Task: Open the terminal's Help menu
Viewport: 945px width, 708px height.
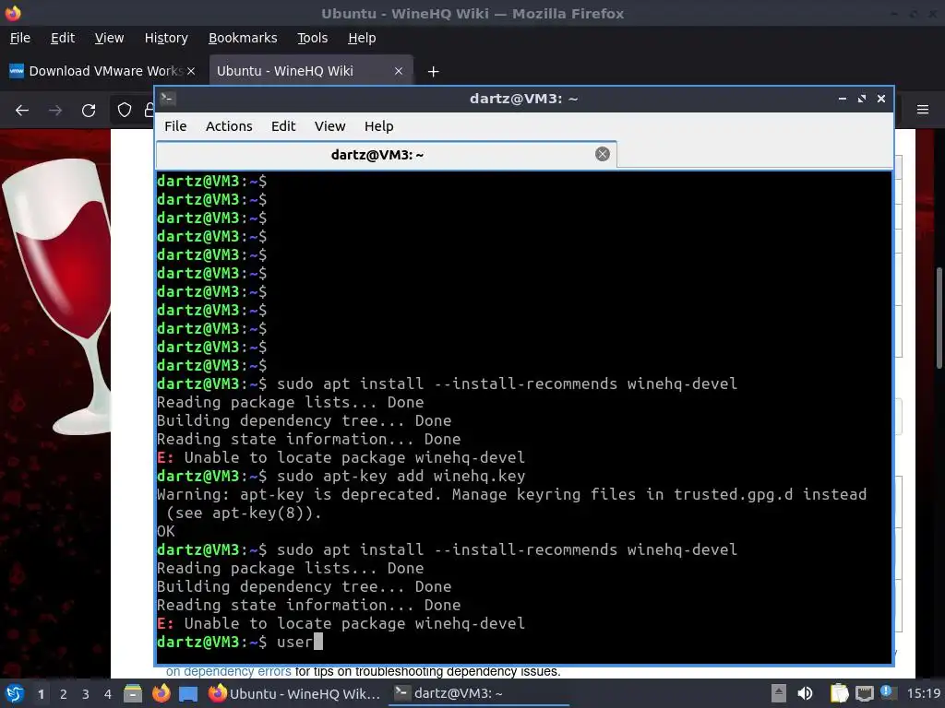Action: (x=378, y=126)
